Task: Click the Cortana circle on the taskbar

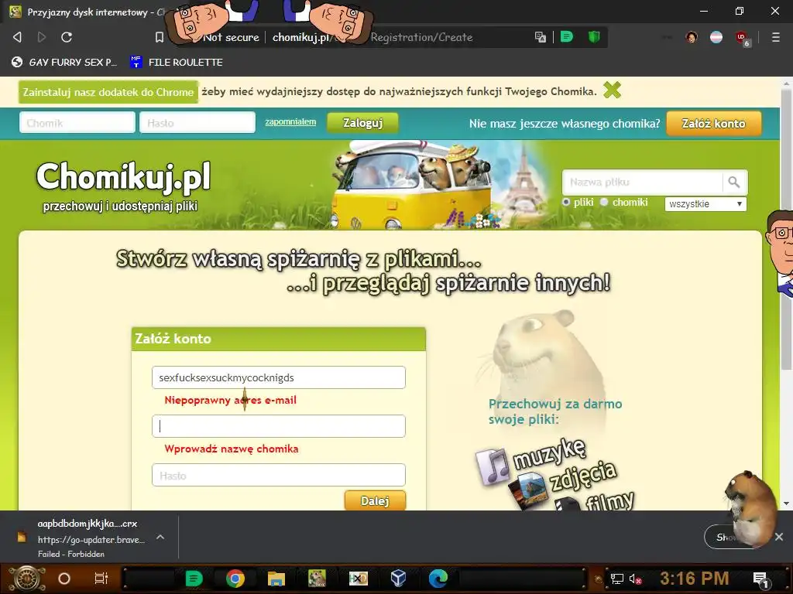Action: click(x=64, y=579)
